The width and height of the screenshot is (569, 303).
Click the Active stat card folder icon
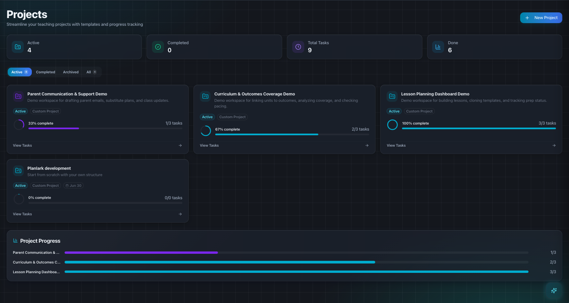click(18, 47)
